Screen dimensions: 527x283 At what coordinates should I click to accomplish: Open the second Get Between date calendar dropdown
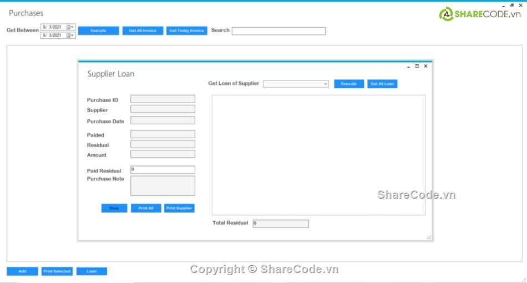pyautogui.click(x=70, y=35)
